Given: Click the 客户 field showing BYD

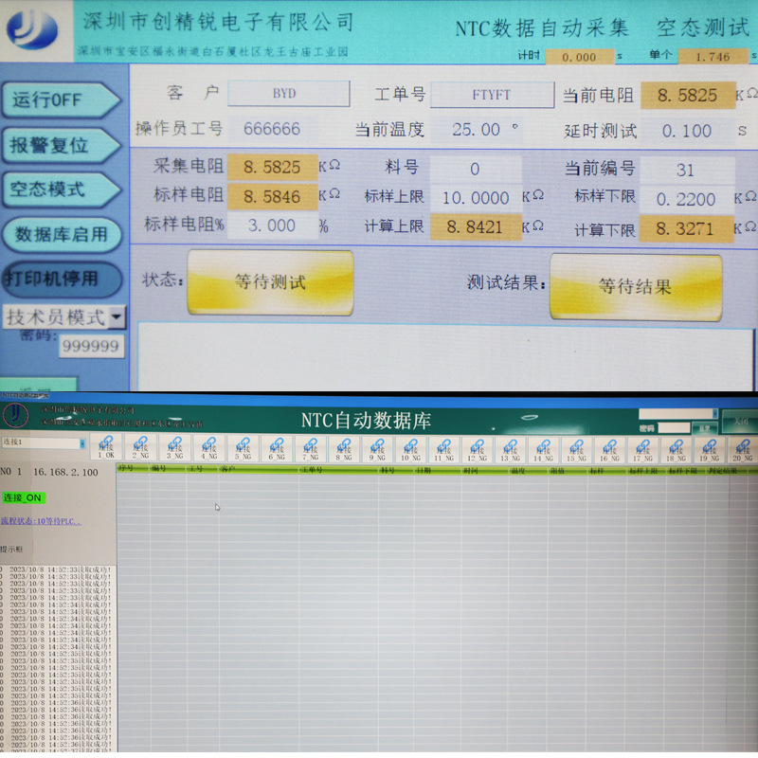Looking at the screenshot, I should (289, 93).
